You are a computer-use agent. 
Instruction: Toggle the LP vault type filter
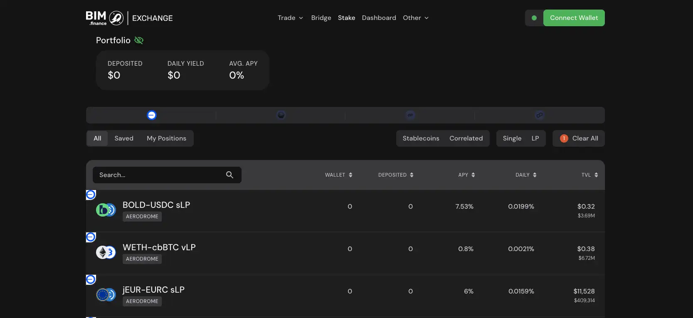[535, 138]
